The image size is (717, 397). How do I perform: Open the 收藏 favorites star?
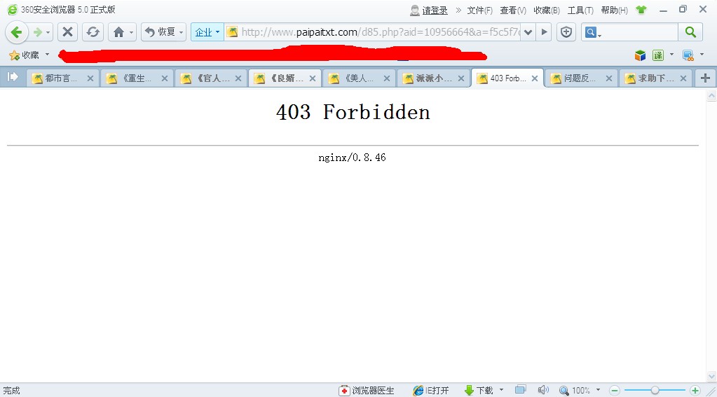click(x=25, y=55)
